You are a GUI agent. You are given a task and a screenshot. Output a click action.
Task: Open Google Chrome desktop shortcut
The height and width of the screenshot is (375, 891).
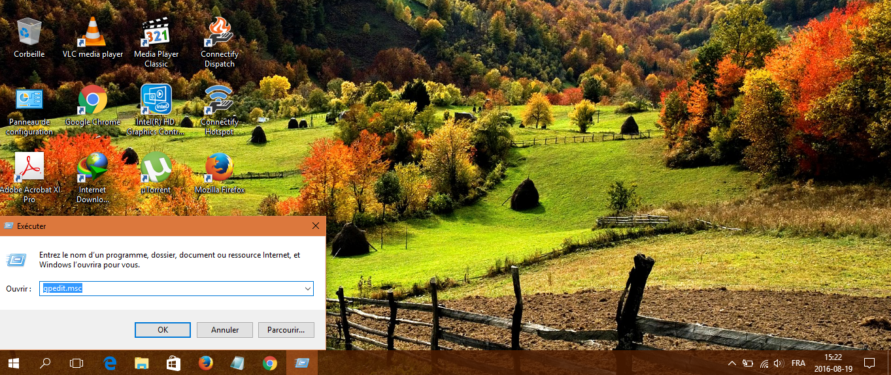click(x=93, y=106)
